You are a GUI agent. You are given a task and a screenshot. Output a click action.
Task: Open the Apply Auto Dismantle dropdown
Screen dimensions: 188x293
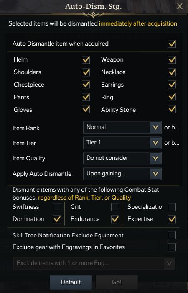[122, 174]
